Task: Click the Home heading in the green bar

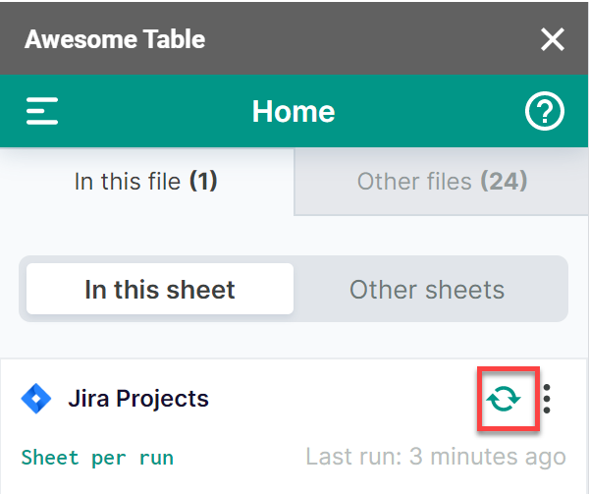Action: click(x=294, y=112)
